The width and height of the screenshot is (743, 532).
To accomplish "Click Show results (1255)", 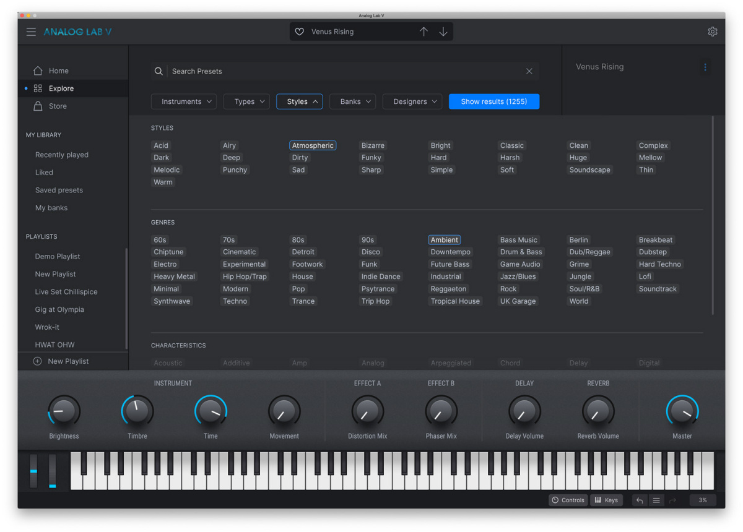I will tap(493, 101).
